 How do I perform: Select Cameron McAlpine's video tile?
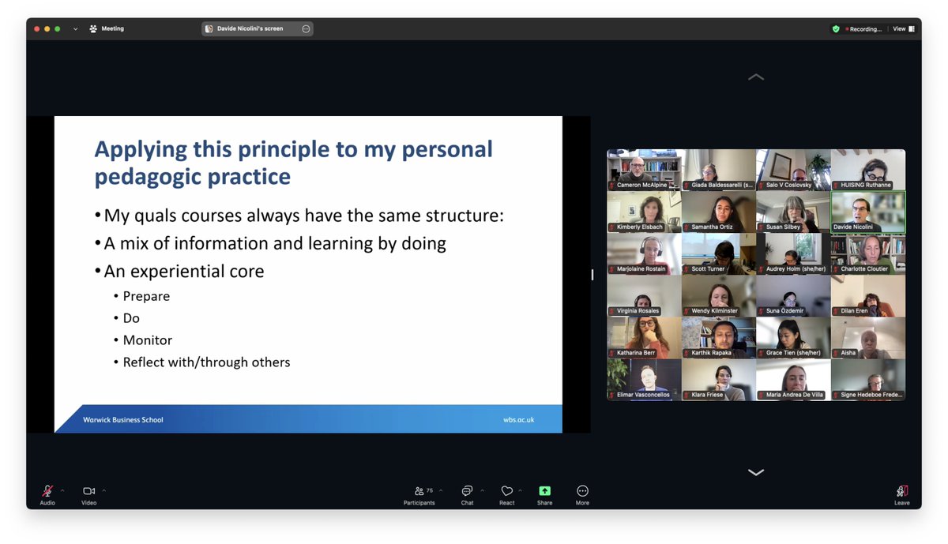point(644,170)
